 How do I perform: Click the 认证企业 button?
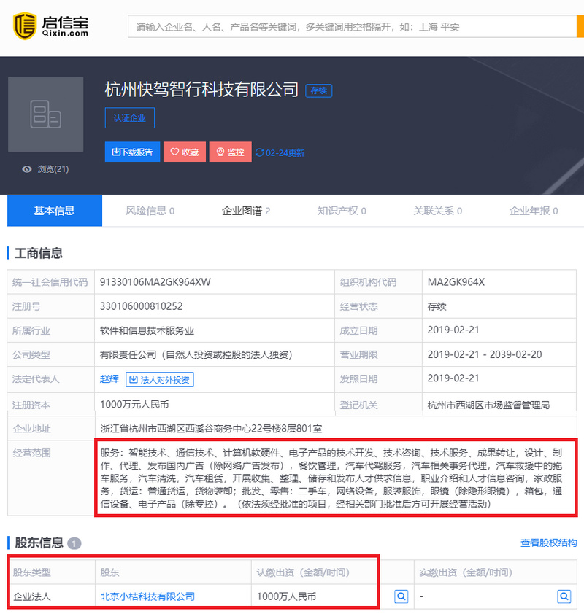(x=130, y=118)
